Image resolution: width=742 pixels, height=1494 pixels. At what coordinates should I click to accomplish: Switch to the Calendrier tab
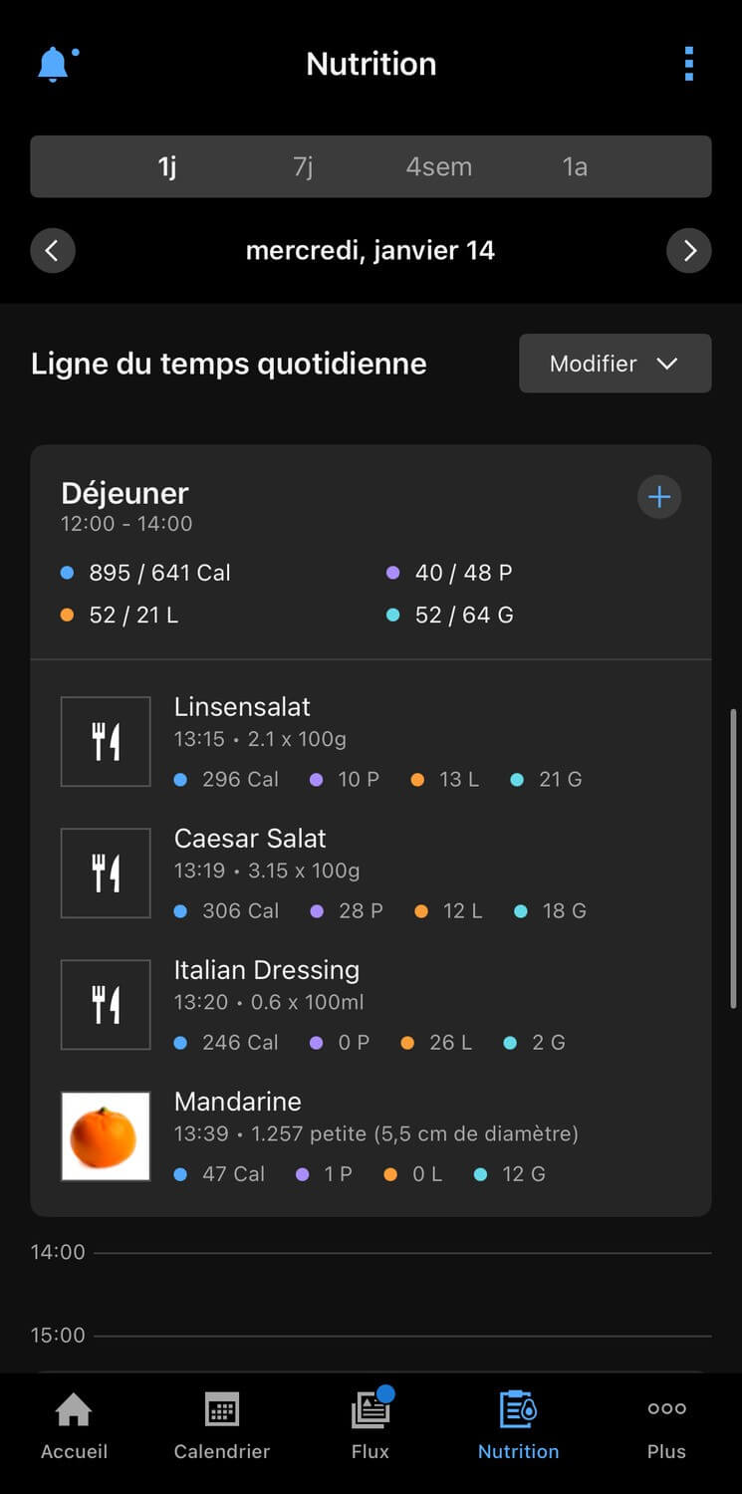click(221, 1426)
